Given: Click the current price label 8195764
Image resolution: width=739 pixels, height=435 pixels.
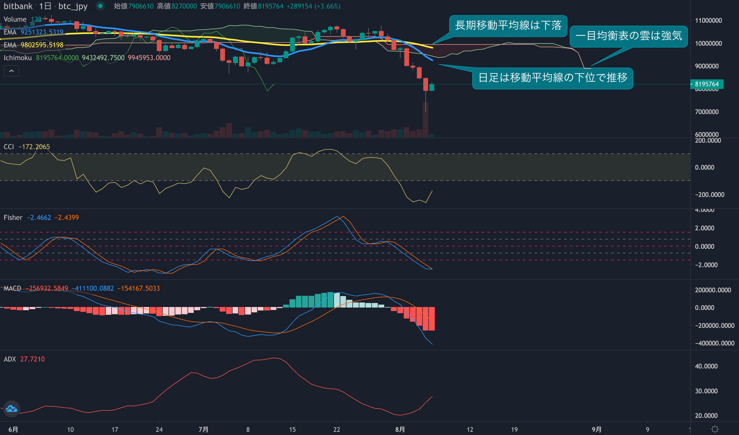Looking at the screenshot, I should [x=706, y=84].
